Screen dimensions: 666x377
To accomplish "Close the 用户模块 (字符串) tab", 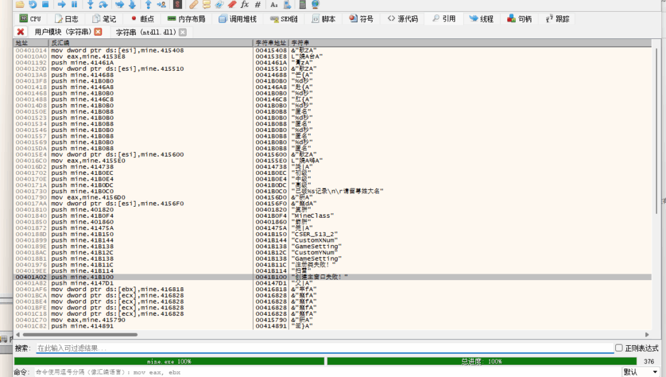I will 98,32.
